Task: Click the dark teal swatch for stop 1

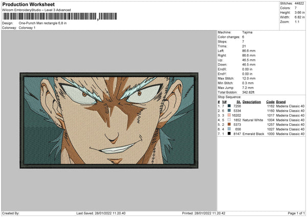Action: point(229,106)
